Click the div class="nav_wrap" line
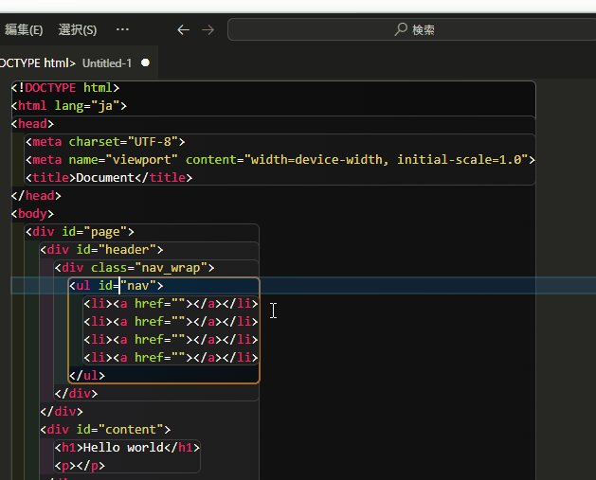 135,267
